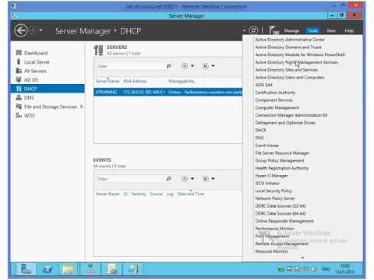Open the Manage menu
Viewport: 374px width, 280px height.
click(291, 31)
